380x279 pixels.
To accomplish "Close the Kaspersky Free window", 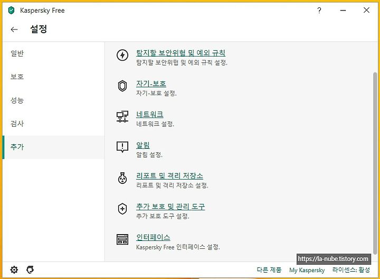I will point(366,10).
